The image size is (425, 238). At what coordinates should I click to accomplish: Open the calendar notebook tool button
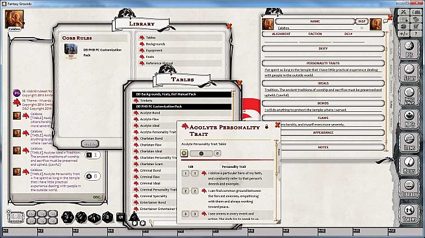point(416,20)
